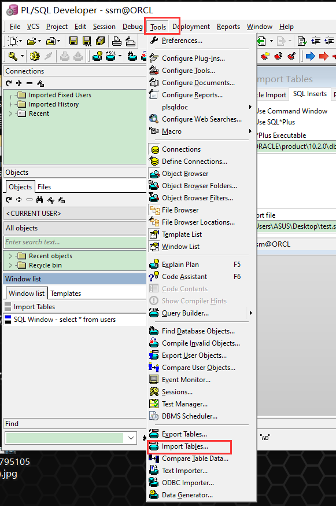Screen dimensions: 336x506
Task: Click the New document toolbar icon
Action: [13, 41]
